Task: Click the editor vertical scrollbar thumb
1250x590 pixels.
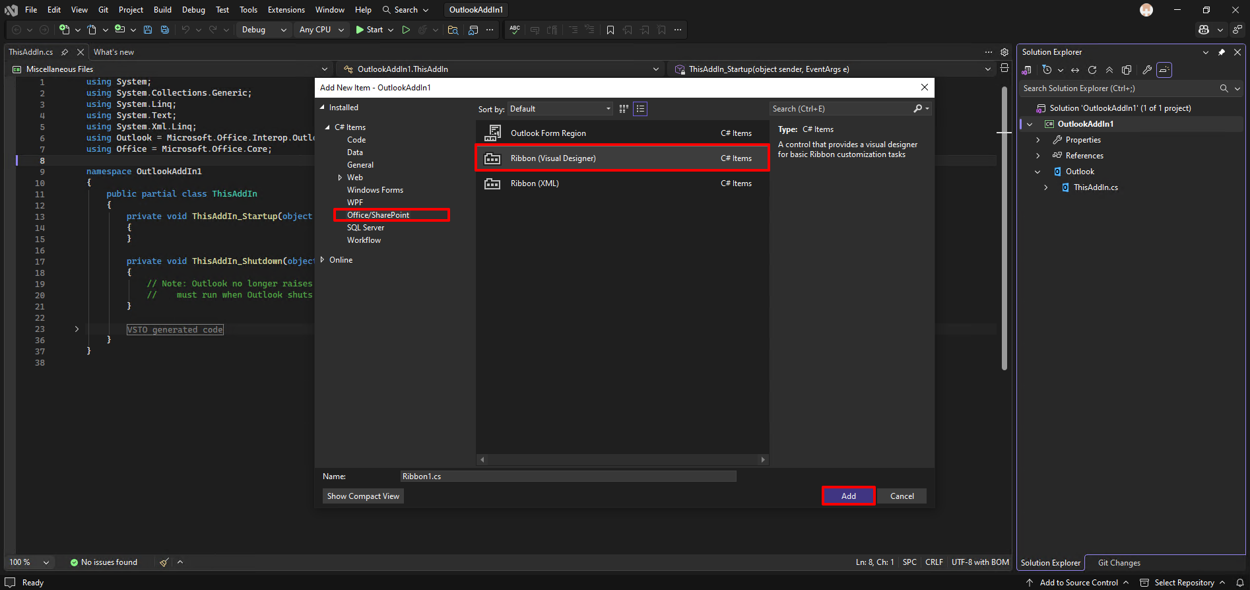Action: point(1004,228)
